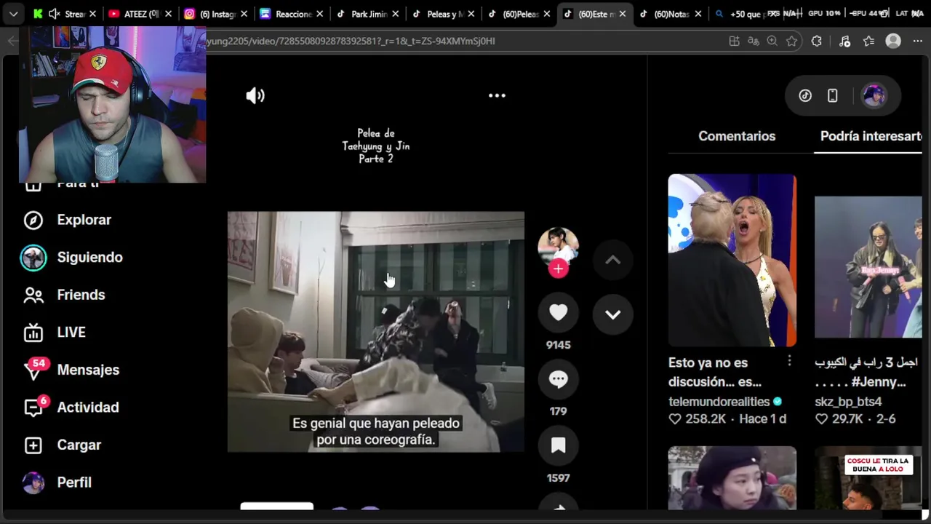Open the video creator's profile avatar
The width and height of the screenshot is (931, 524).
558,247
